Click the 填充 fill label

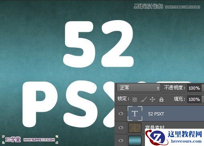179,99
